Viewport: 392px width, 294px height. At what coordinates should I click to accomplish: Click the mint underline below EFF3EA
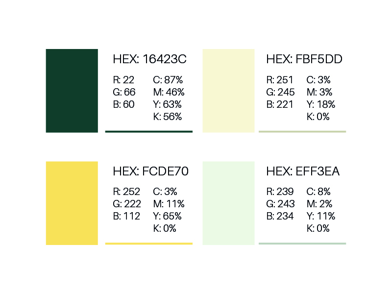coord(302,244)
